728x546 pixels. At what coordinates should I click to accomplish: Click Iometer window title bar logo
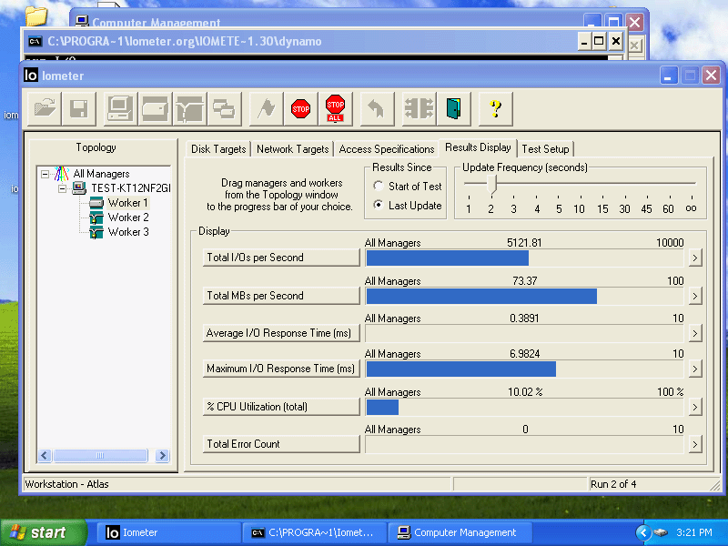coord(31,76)
